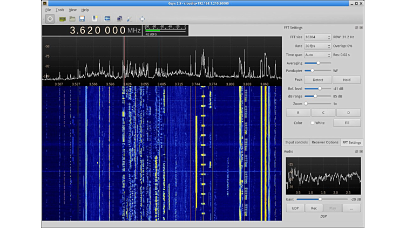Switch to the Receiver Options tab

(x=325, y=142)
